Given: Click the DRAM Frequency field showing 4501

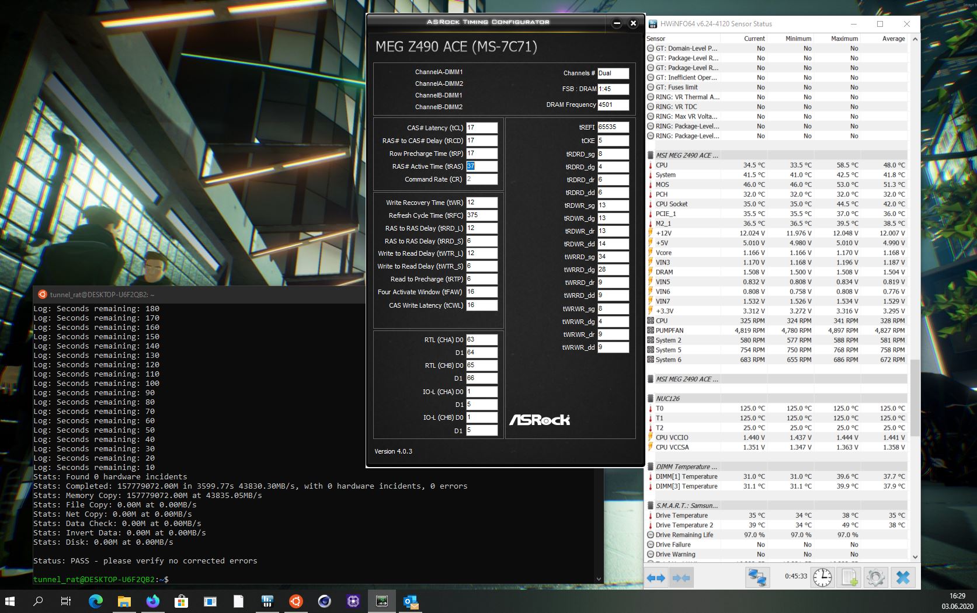Looking at the screenshot, I should pos(613,105).
